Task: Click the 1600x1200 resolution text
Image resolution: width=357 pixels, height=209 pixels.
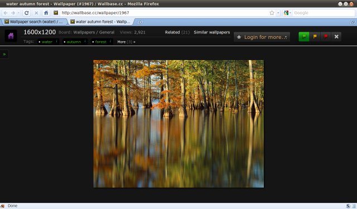Action: click(x=40, y=32)
